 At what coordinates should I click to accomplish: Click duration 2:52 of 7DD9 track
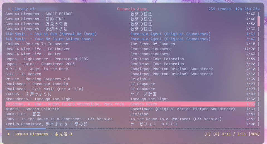coord(251,119)
